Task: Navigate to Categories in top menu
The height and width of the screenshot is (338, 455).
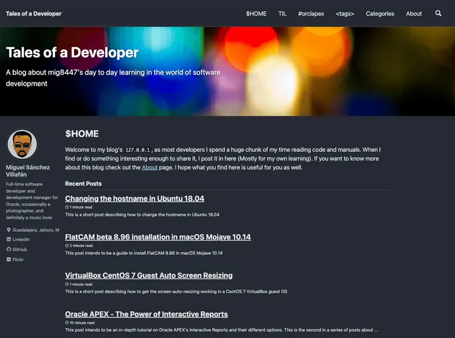Action: point(380,13)
